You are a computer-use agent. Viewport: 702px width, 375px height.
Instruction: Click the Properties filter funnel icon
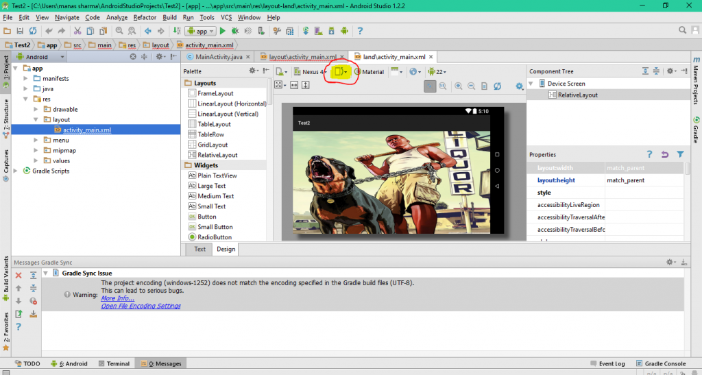(680, 154)
